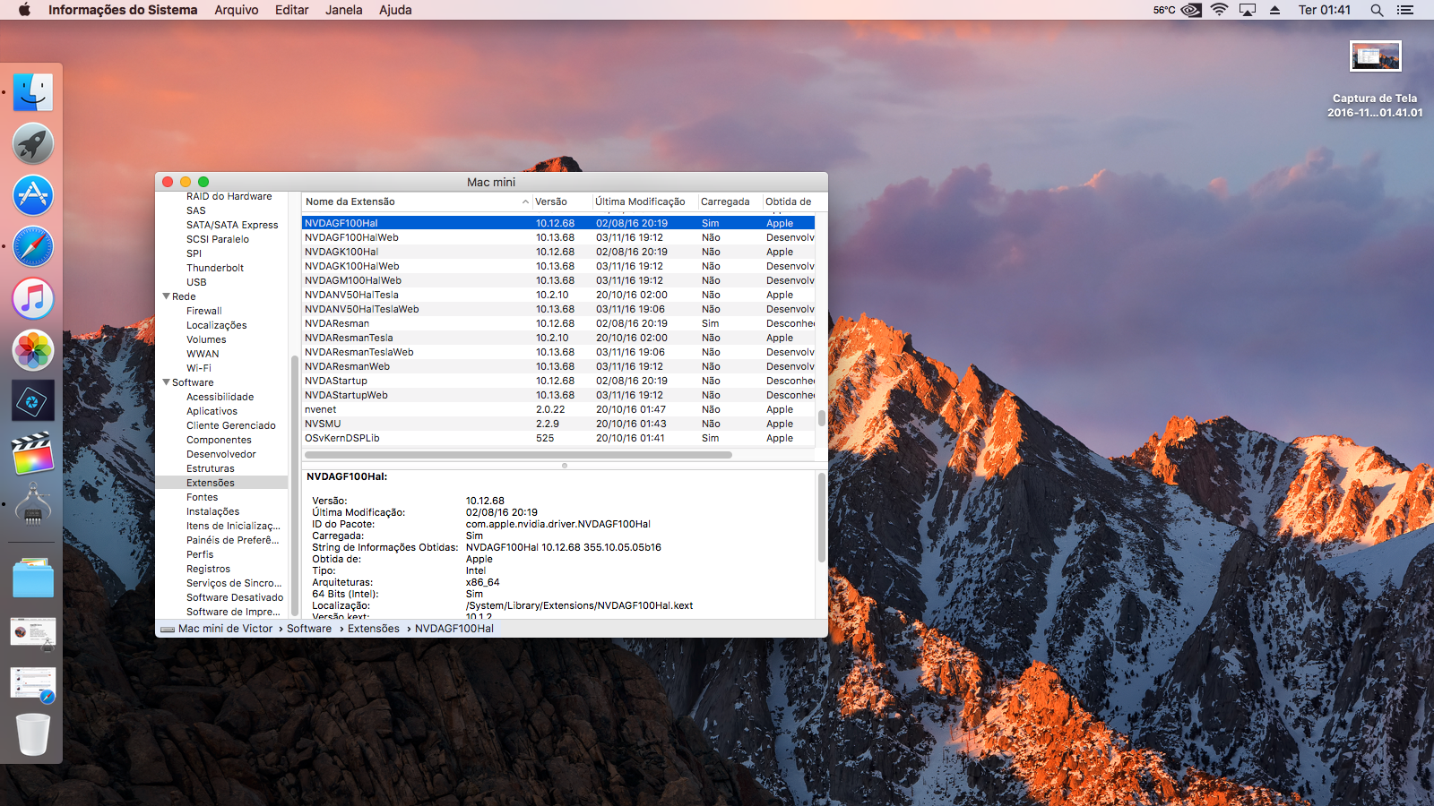Open iTunes music note icon
This screenshot has width=1434, height=806.
[x=33, y=298]
